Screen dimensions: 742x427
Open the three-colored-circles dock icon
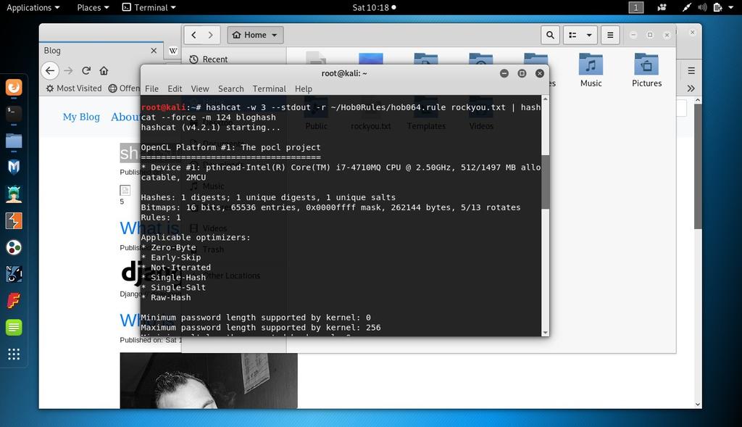[x=14, y=248]
